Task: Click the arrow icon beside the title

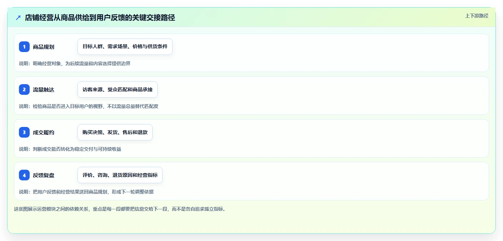Action: tap(18, 17)
